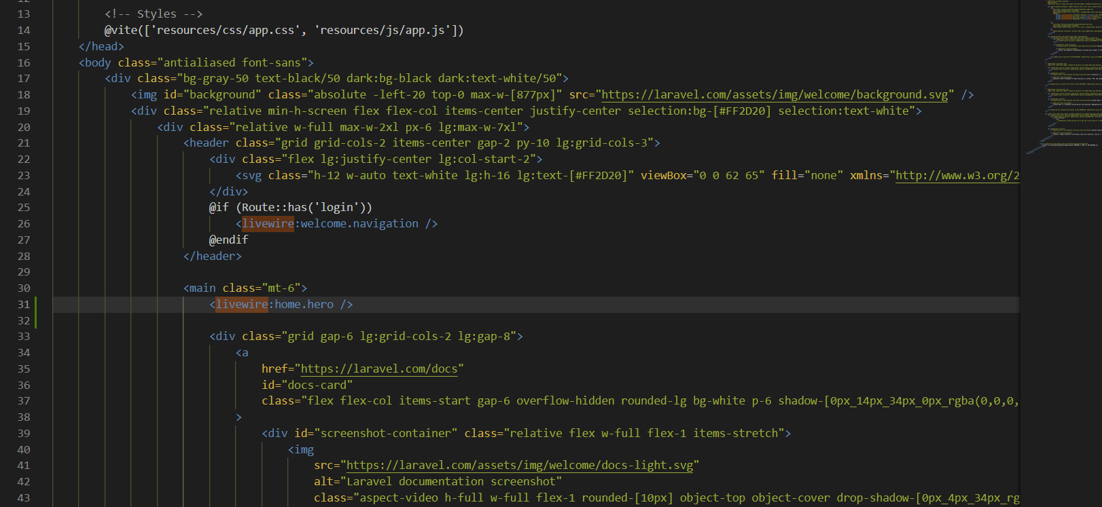The height and width of the screenshot is (507, 1102).
Task: Place cursor on livewire:home.hero tag
Action: point(281,305)
